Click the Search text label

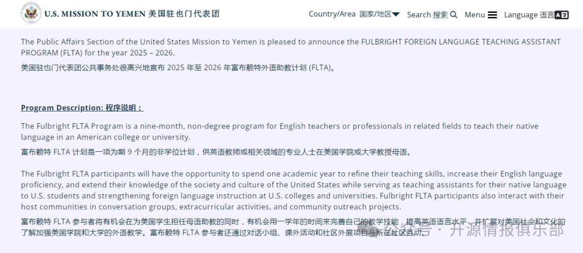point(419,15)
